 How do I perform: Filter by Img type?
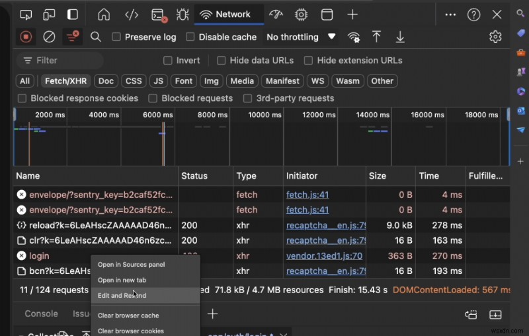211,81
